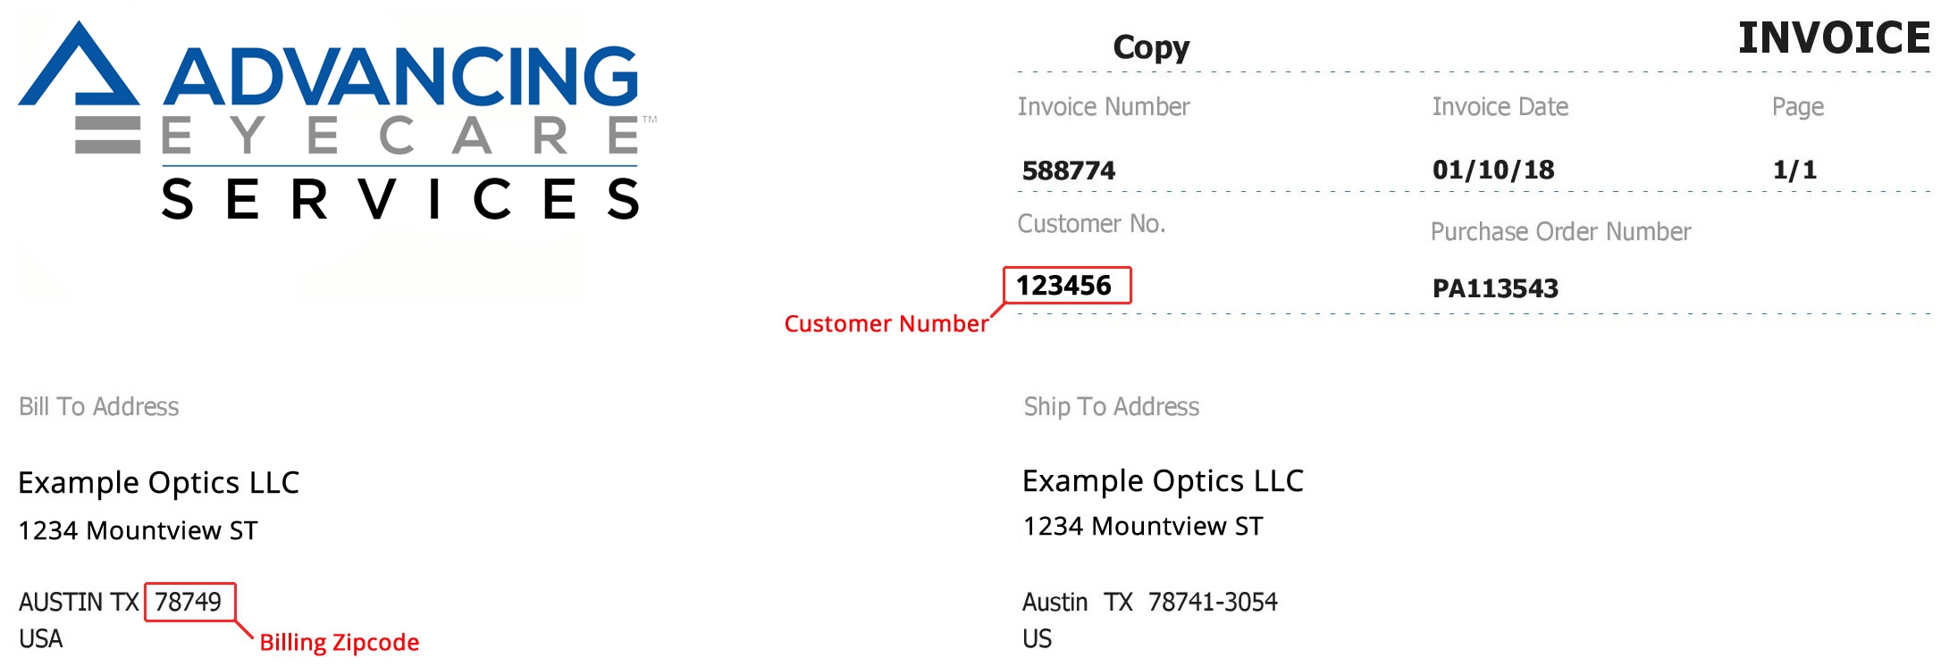Viewport: 1941px width, 666px height.
Task: Click the red Customer Number annotation
Action: pyautogui.click(x=886, y=324)
